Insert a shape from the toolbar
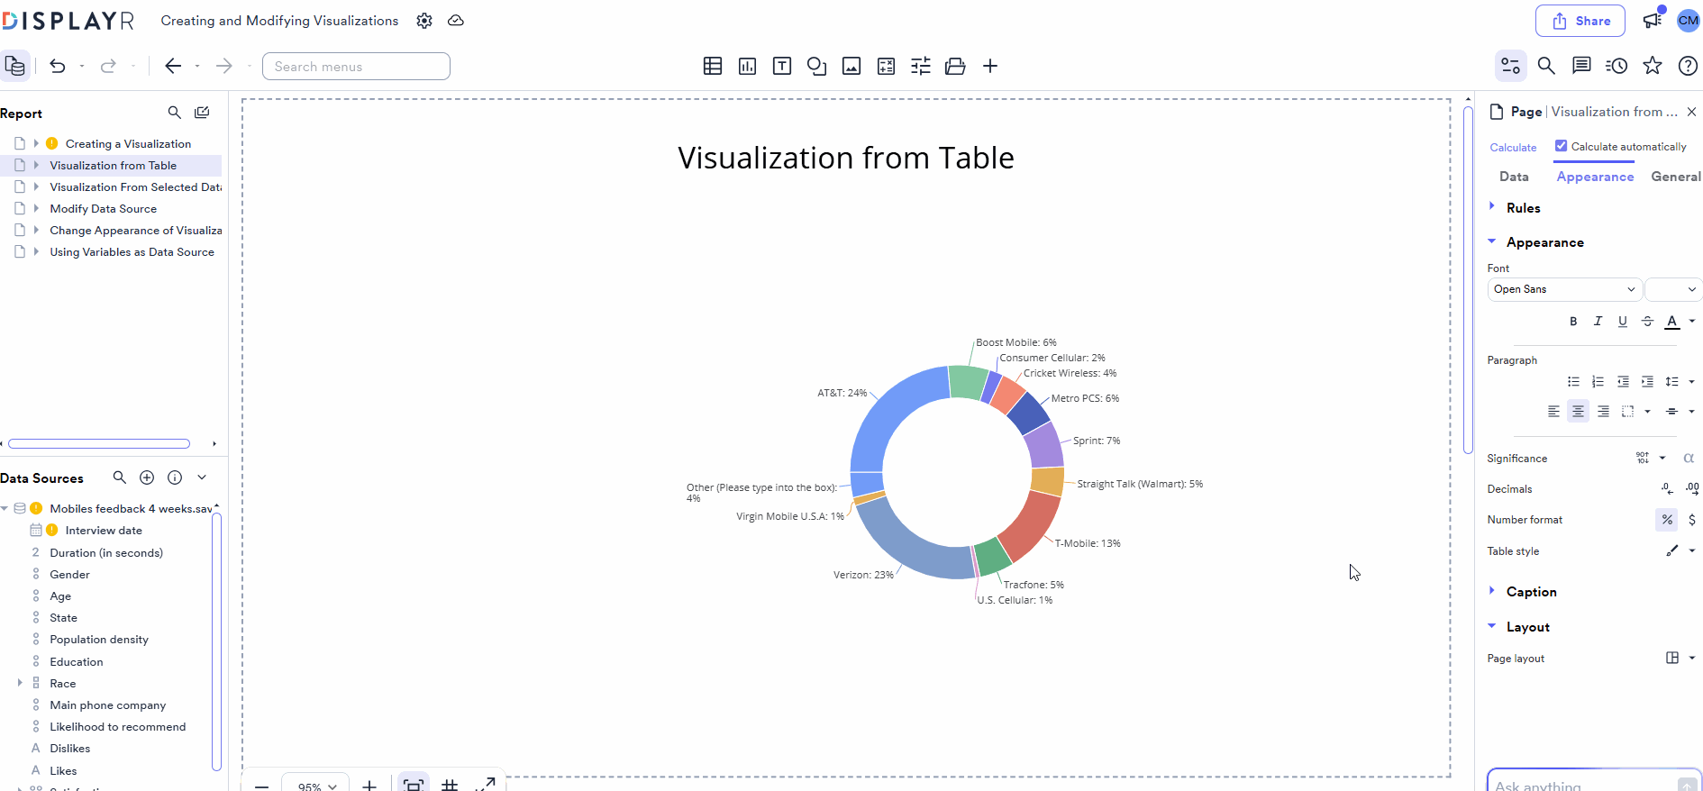 (x=817, y=66)
